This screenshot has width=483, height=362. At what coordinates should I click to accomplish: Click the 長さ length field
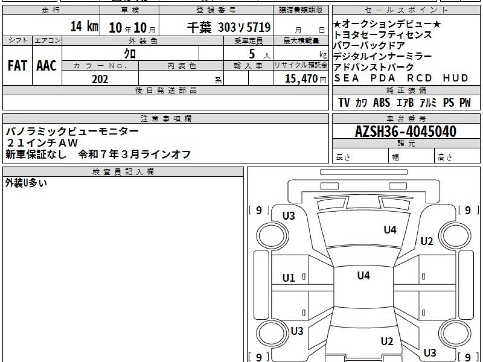coord(360,156)
